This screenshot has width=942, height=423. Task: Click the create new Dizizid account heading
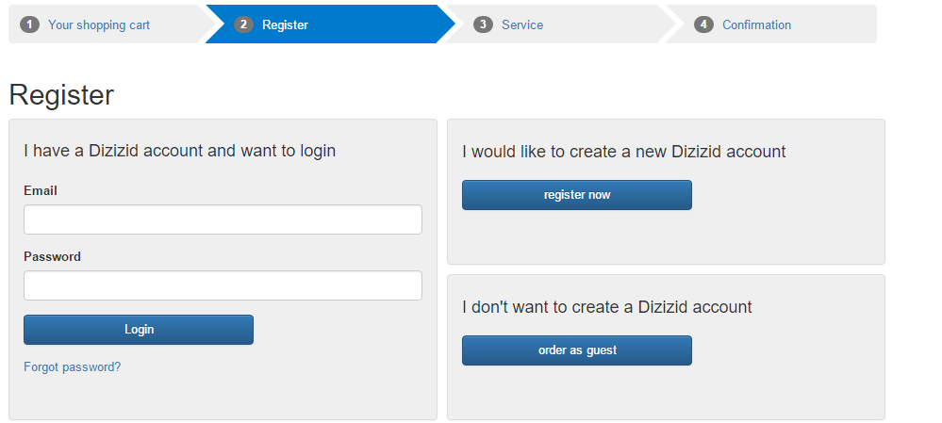coord(623,152)
